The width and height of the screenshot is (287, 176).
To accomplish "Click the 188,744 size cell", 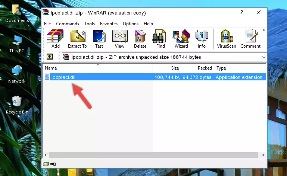I will (x=167, y=77).
